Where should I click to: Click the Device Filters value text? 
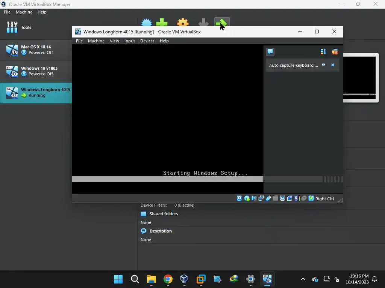(184, 205)
